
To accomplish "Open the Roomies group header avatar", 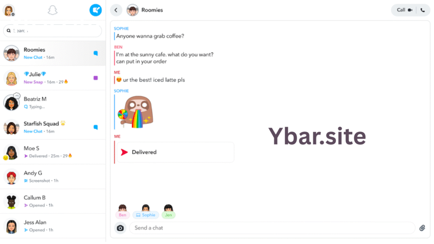I will (x=132, y=10).
